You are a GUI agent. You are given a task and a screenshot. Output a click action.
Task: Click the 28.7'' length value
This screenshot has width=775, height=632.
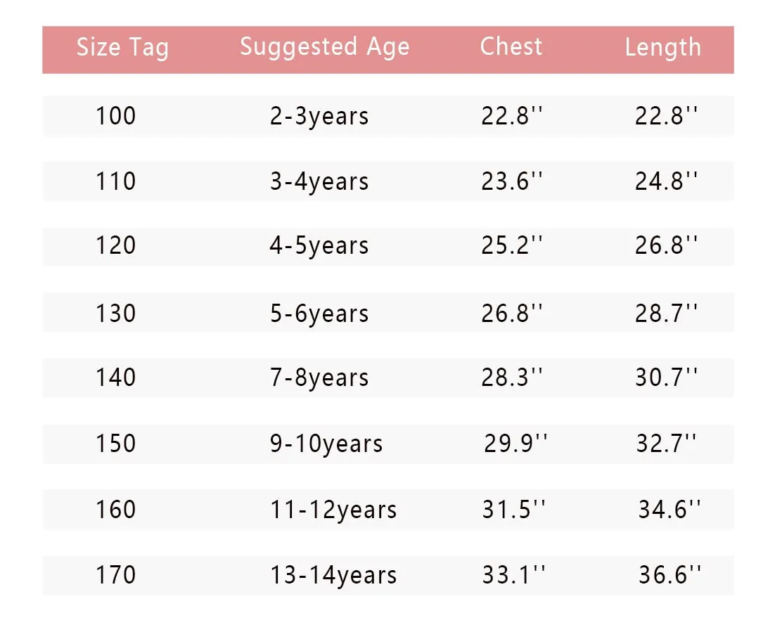(666, 313)
